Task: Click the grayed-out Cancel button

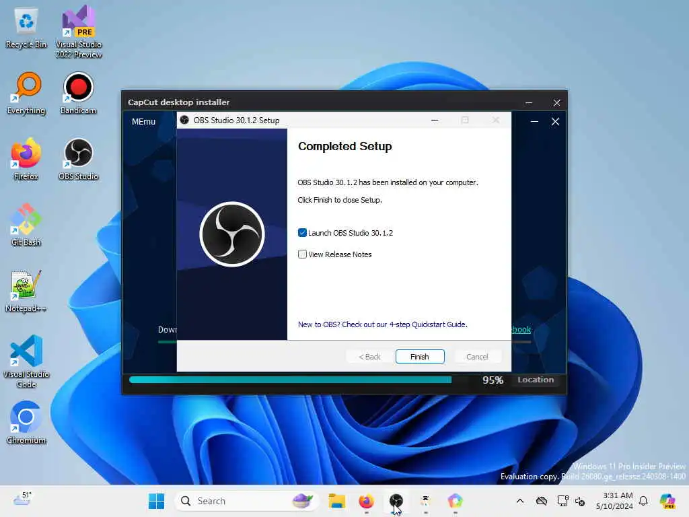Action: coord(477,357)
